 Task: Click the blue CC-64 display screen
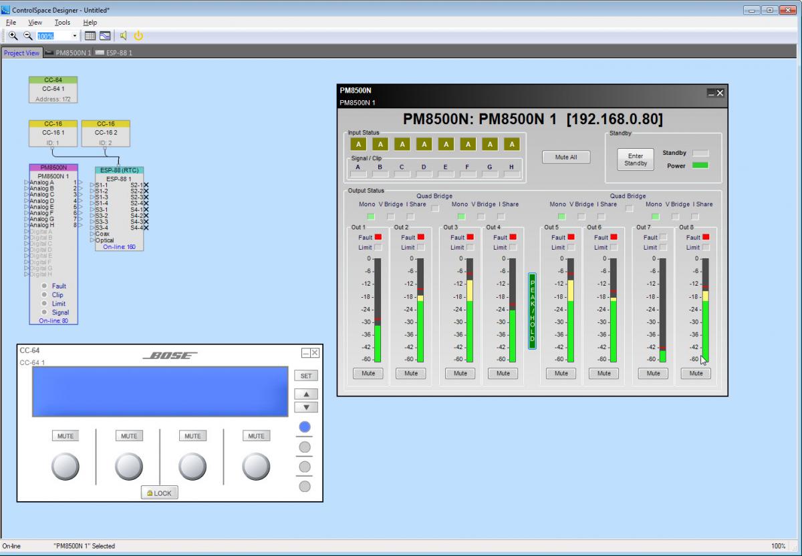160,392
